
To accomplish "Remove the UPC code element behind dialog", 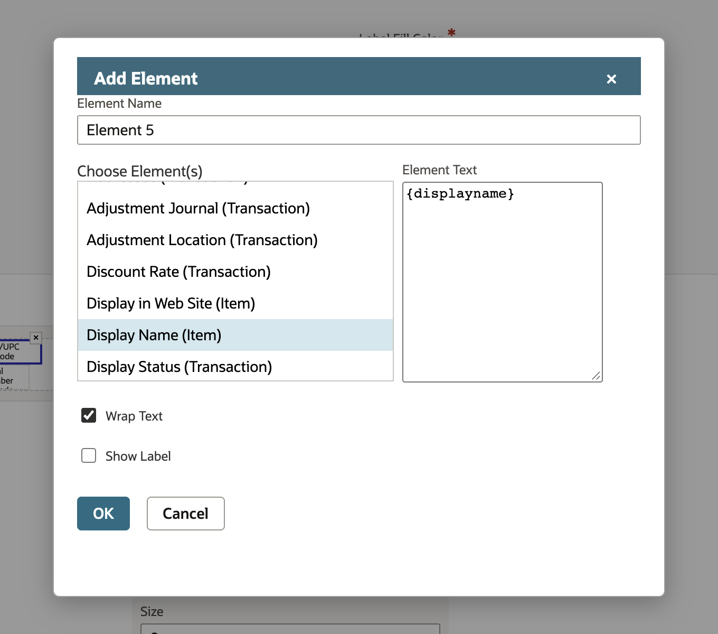I will tap(36, 338).
